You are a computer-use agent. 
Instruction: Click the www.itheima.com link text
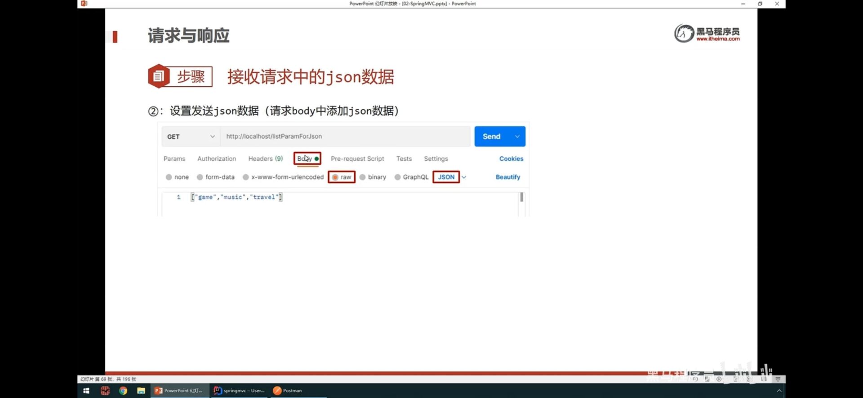[718, 39]
